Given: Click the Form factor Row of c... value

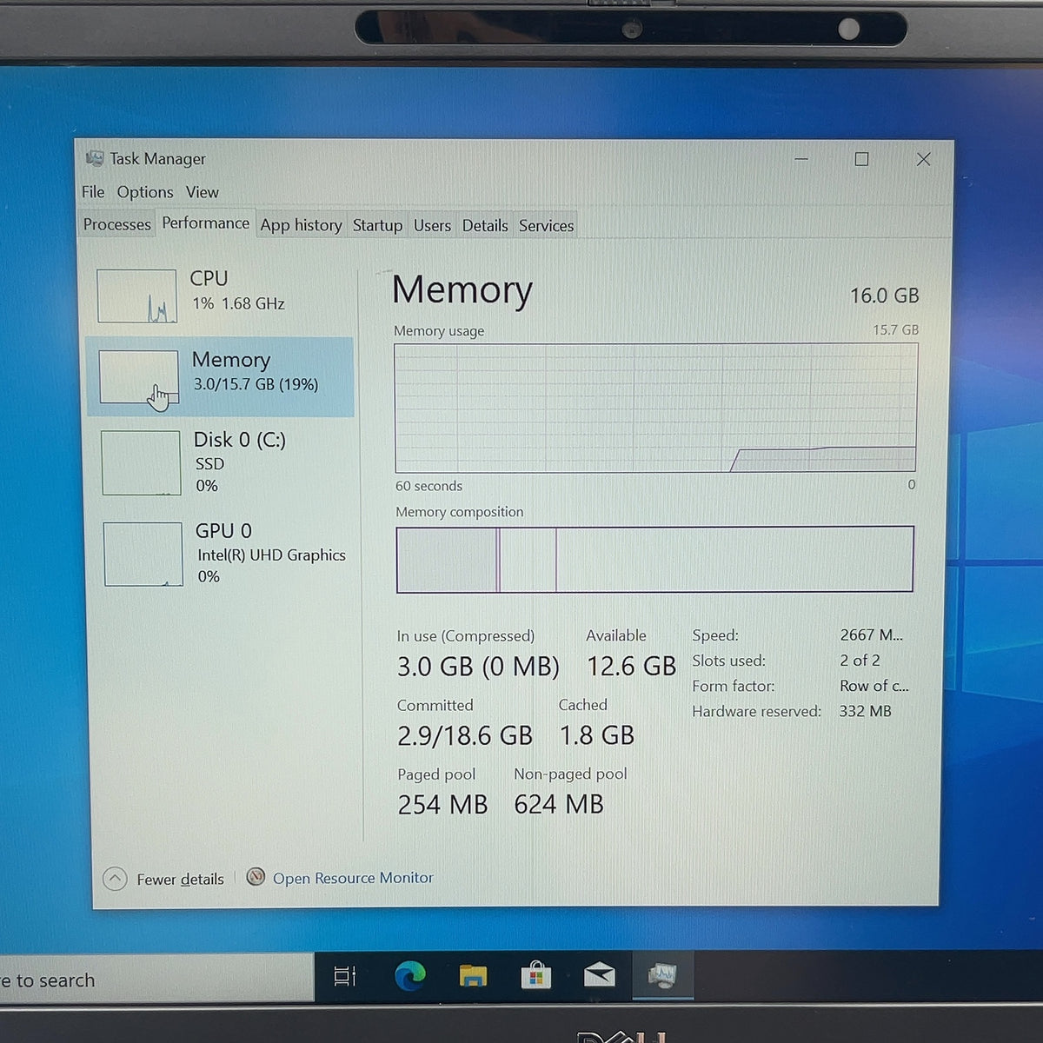Looking at the screenshot, I should [x=874, y=686].
